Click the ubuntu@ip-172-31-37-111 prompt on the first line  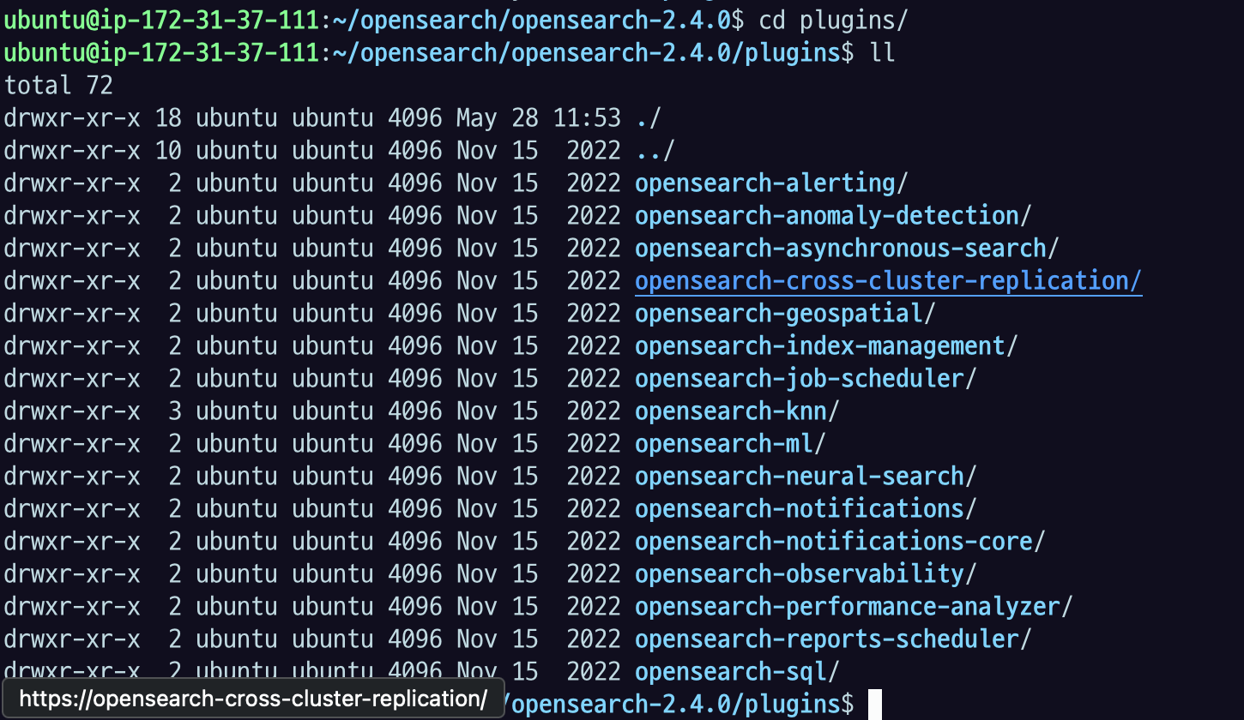pos(161,21)
